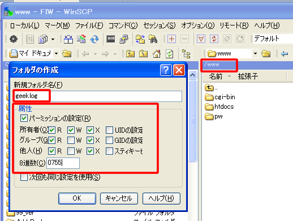Viewport: 293px width, 221px height.
Task: Open the デフォルト transfer preset dropdown
Action: click(x=273, y=39)
